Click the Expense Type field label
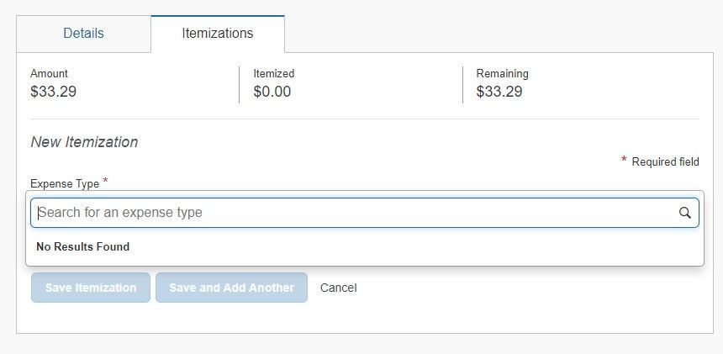The width and height of the screenshot is (723, 354). (x=65, y=184)
